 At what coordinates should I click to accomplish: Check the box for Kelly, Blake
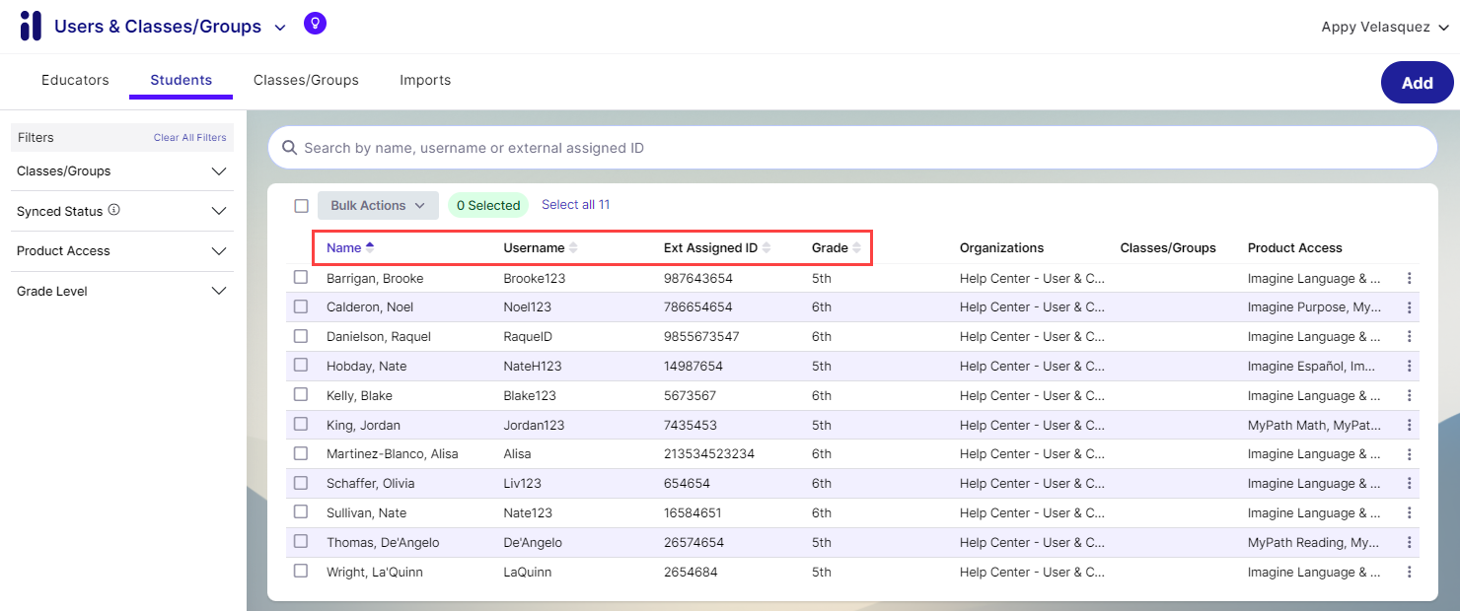pyautogui.click(x=301, y=394)
